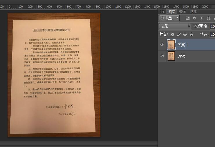The width and height of the screenshot is (215, 147).
Task: Click lock position move icon
Action: [185, 35]
